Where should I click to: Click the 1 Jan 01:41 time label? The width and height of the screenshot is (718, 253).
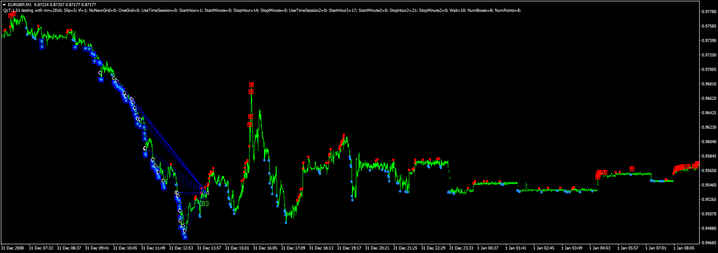[516, 248]
